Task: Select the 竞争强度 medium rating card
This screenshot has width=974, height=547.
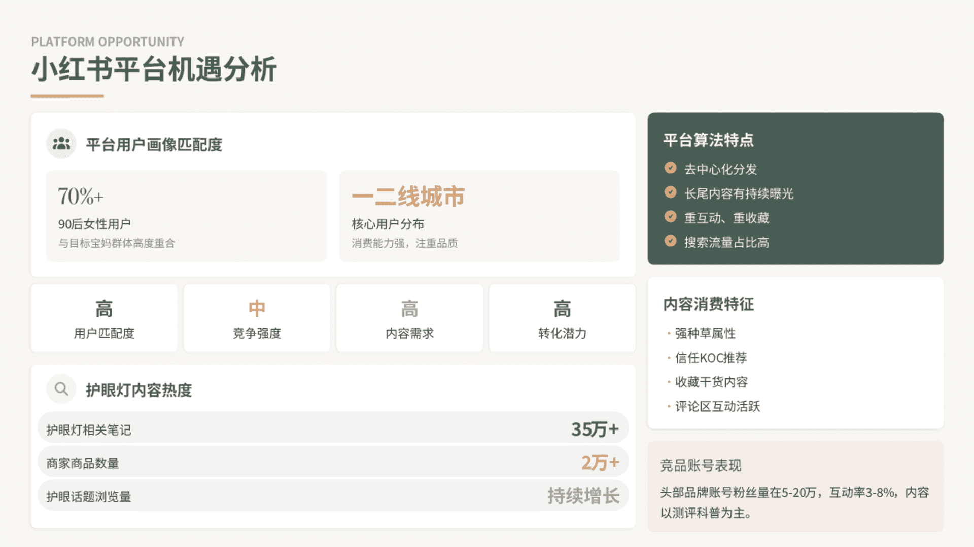Action: [257, 318]
